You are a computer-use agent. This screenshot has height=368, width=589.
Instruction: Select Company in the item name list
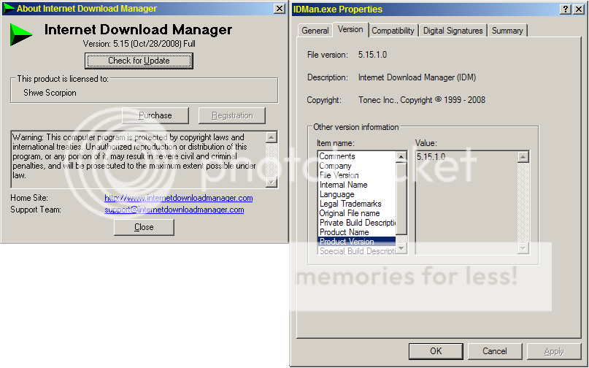pyautogui.click(x=335, y=166)
